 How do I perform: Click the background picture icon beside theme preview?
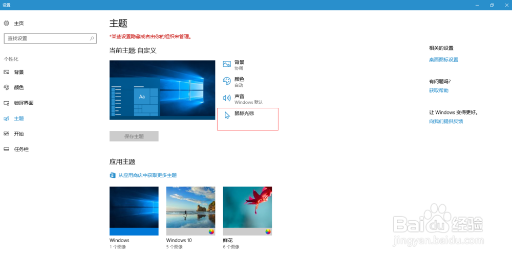(x=227, y=64)
